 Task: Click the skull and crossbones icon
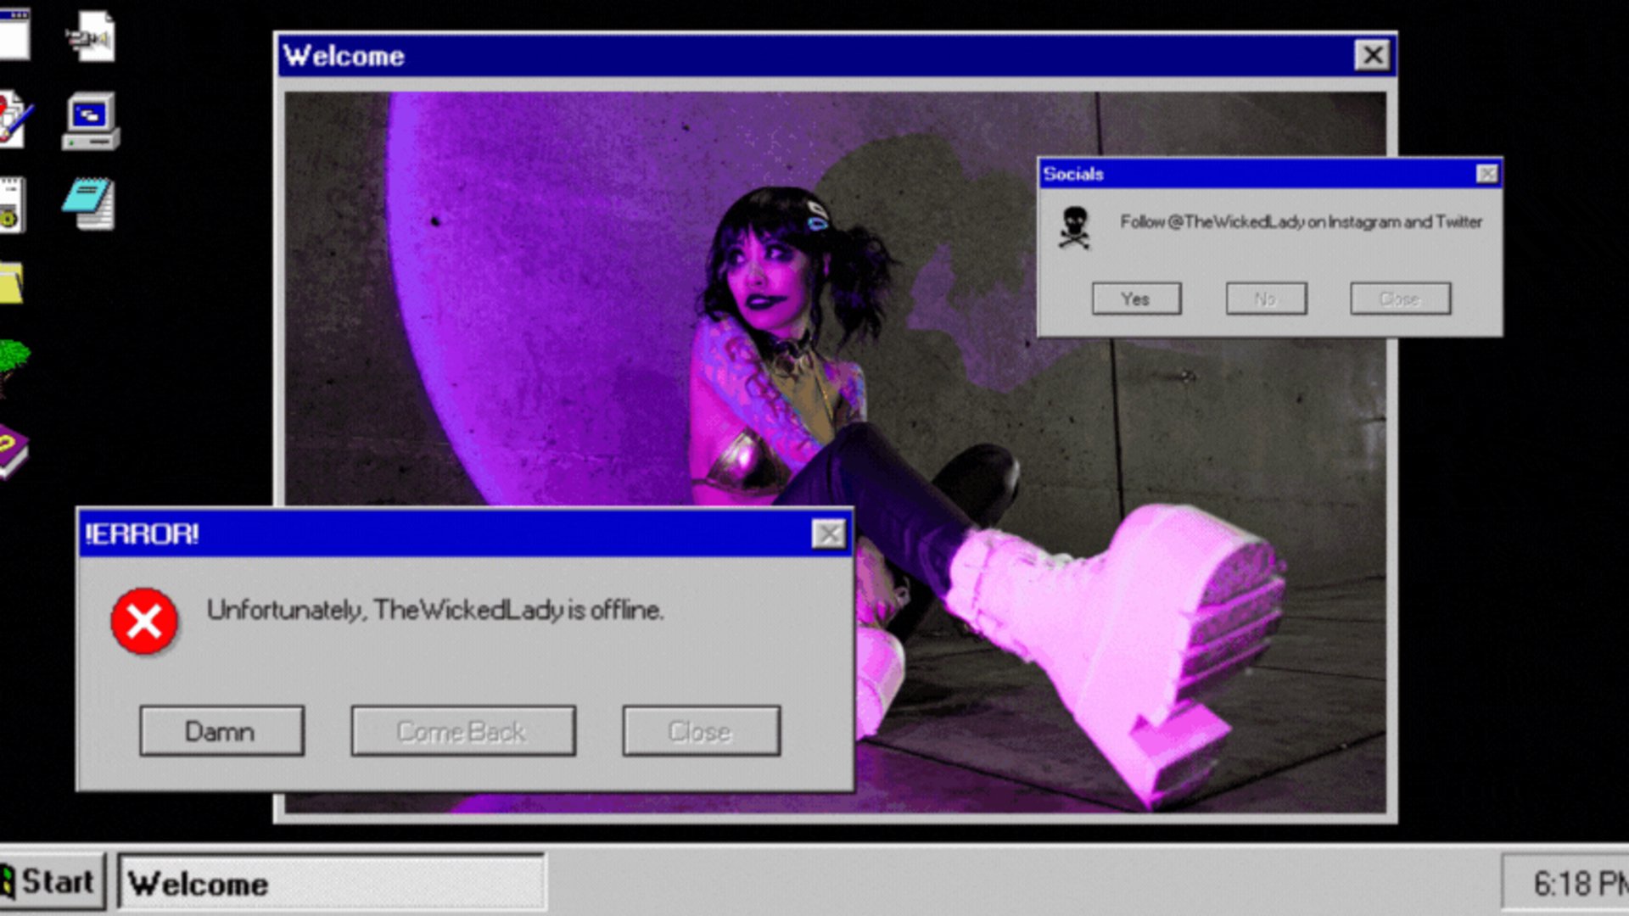pyautogui.click(x=1074, y=228)
